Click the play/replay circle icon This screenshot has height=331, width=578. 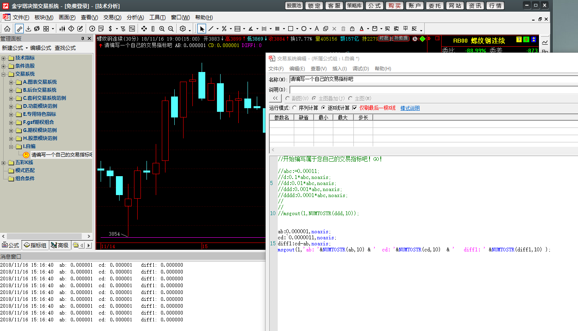coord(92,29)
